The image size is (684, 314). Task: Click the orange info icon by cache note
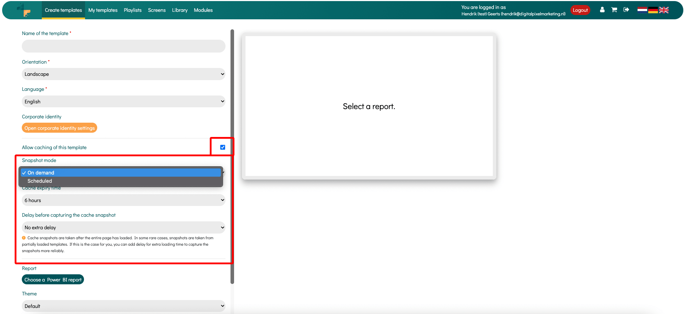pos(24,238)
